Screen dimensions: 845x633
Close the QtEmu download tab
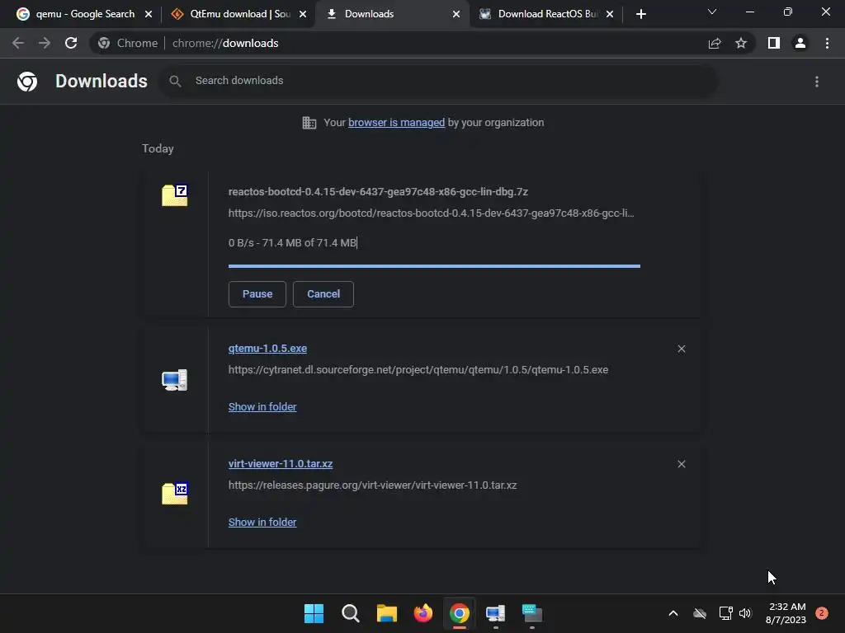pos(303,14)
